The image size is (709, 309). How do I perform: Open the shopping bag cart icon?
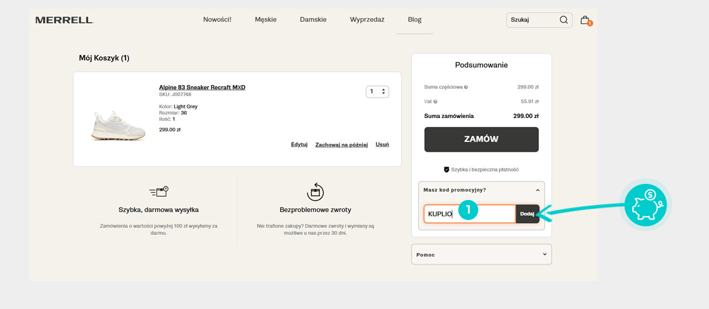[x=585, y=21]
